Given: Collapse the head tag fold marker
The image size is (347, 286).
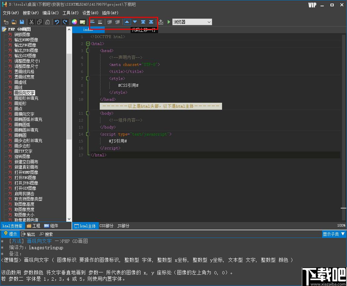Looking at the screenshot, I should 88,51.
